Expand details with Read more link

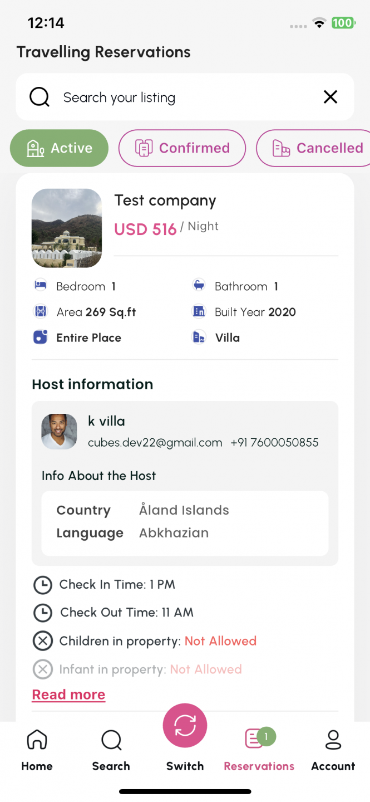point(68,695)
